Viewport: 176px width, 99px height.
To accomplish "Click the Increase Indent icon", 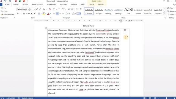I will [x=72, y=9].
